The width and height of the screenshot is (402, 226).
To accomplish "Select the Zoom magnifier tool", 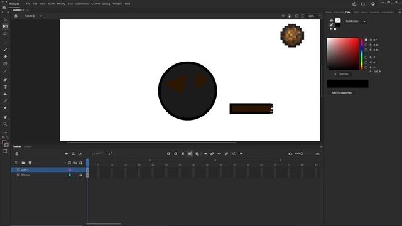I will point(5,124).
